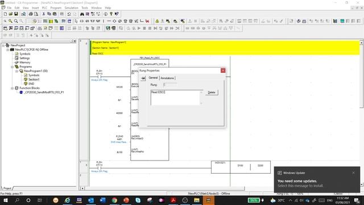Insert a new closed coil
The width and height of the screenshot is (364, 205).
(x=120, y=21)
